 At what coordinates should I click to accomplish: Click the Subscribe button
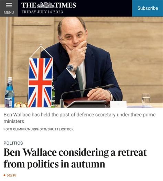click(x=148, y=8)
